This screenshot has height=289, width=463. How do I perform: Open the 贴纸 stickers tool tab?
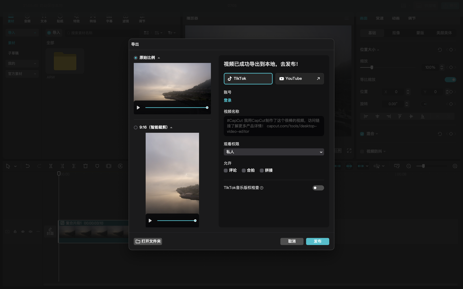(x=60, y=18)
